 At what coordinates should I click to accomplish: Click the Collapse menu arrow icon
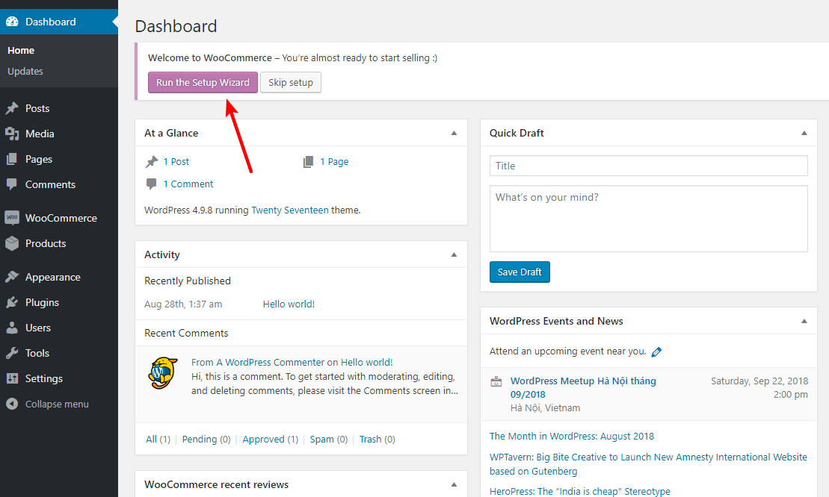point(12,404)
